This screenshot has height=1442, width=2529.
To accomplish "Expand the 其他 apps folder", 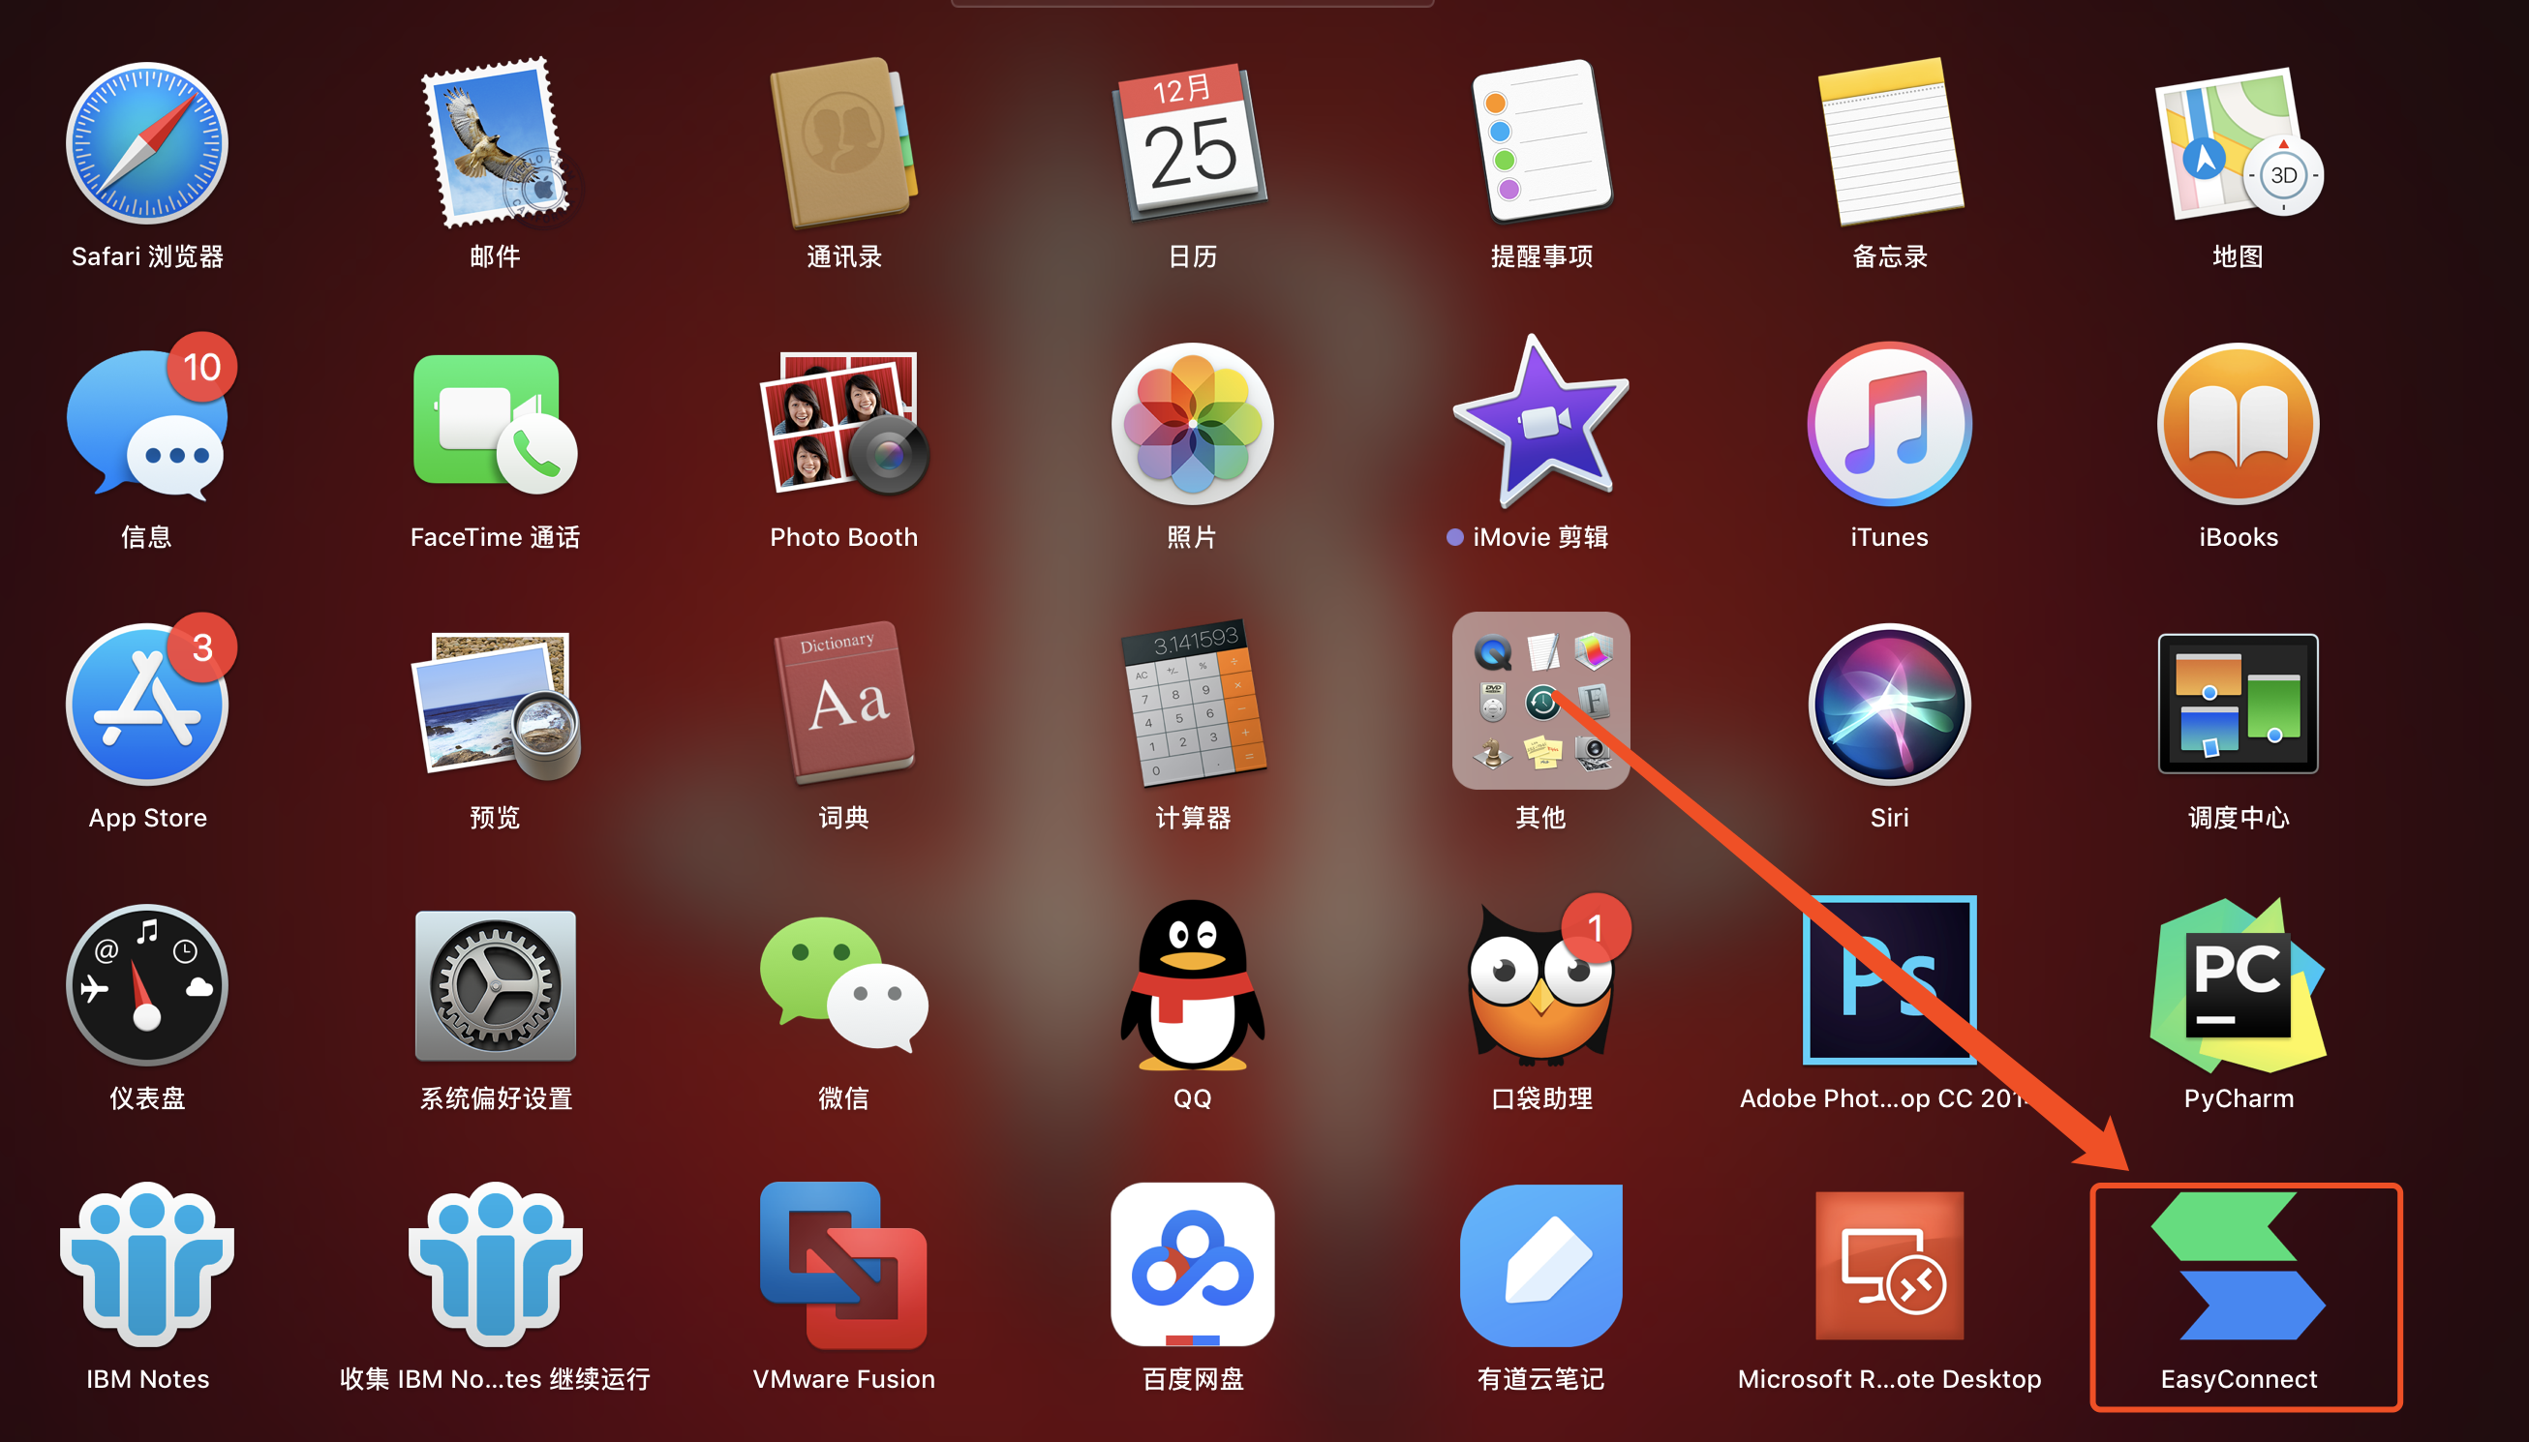I will (1541, 701).
